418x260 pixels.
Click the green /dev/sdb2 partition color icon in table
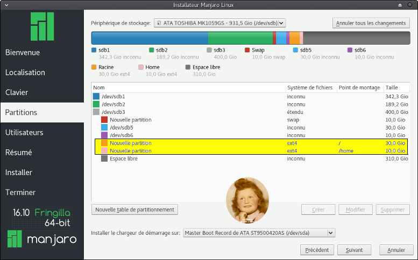click(x=96, y=104)
